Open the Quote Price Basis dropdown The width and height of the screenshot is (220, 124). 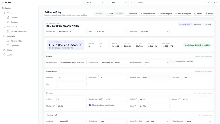tap(157, 121)
